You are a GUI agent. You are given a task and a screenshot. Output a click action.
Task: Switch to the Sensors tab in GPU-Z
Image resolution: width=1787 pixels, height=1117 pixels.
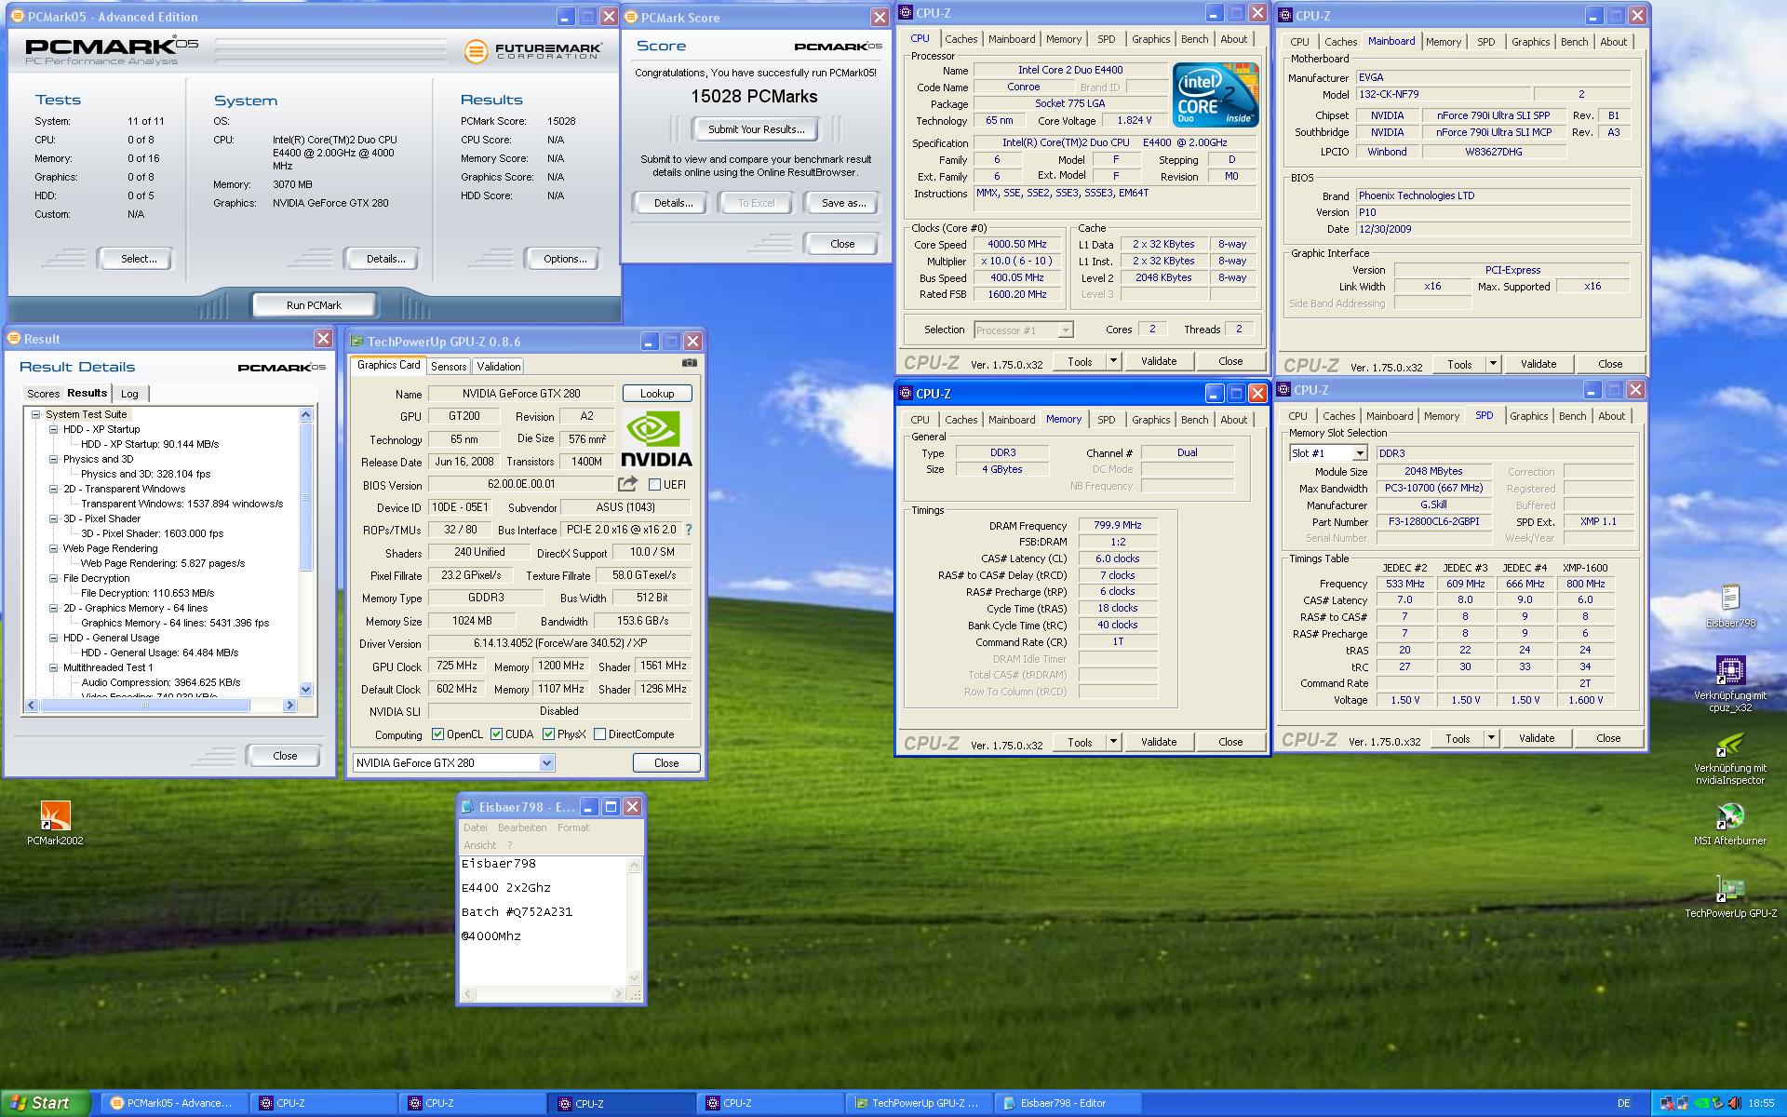pos(449,367)
